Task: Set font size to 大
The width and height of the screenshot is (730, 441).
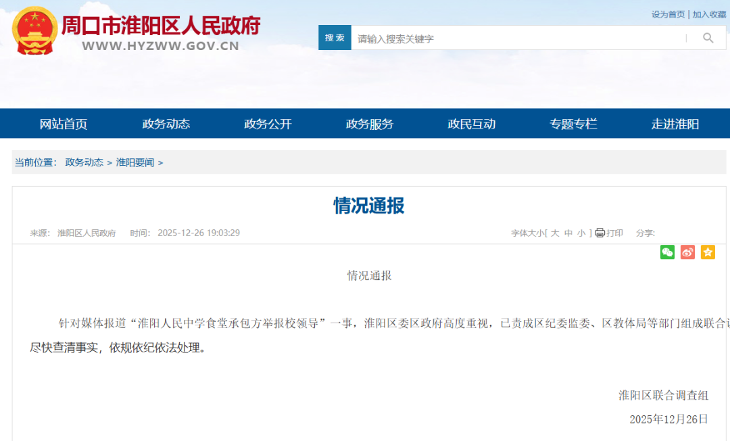Action: (555, 233)
